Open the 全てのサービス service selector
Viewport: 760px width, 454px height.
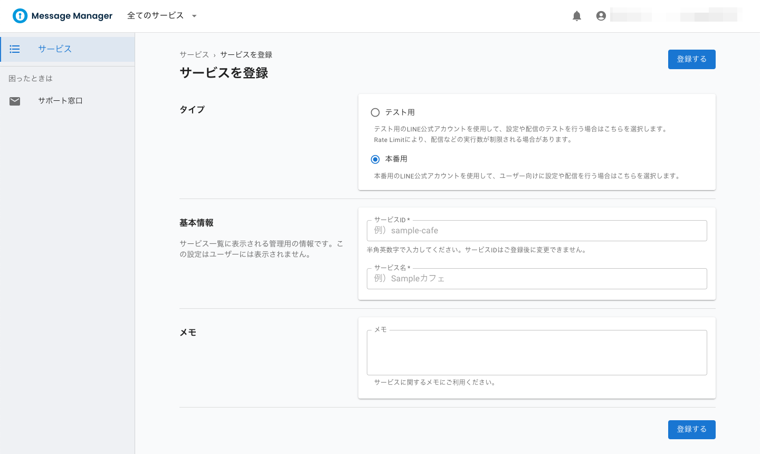pyautogui.click(x=162, y=16)
